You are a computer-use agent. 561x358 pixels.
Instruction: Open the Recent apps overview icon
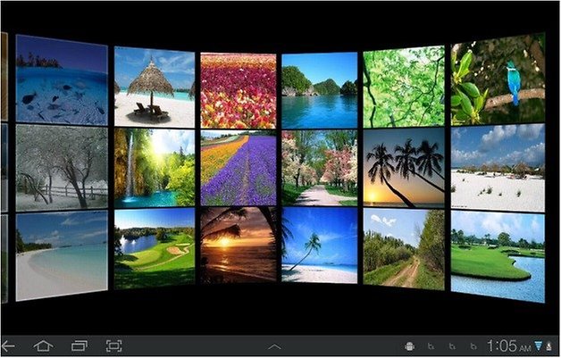[80, 346]
